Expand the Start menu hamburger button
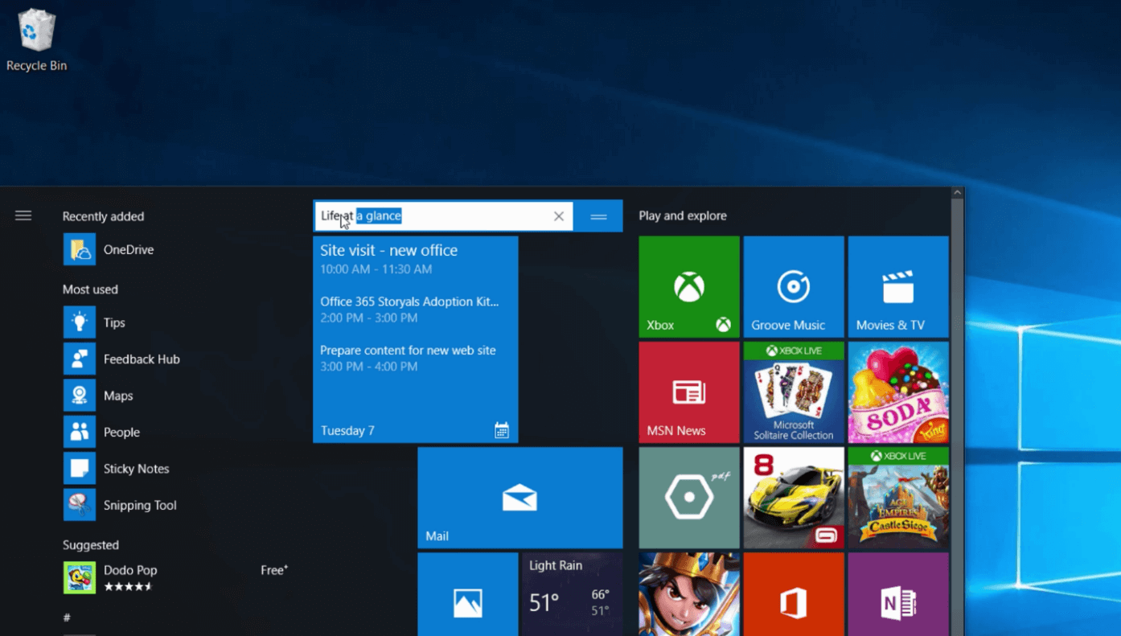The height and width of the screenshot is (636, 1121). [23, 215]
